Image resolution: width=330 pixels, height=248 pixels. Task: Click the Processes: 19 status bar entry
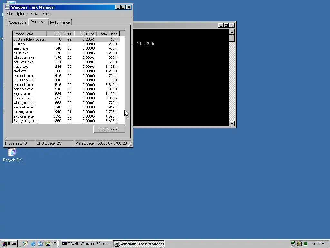coord(20,143)
